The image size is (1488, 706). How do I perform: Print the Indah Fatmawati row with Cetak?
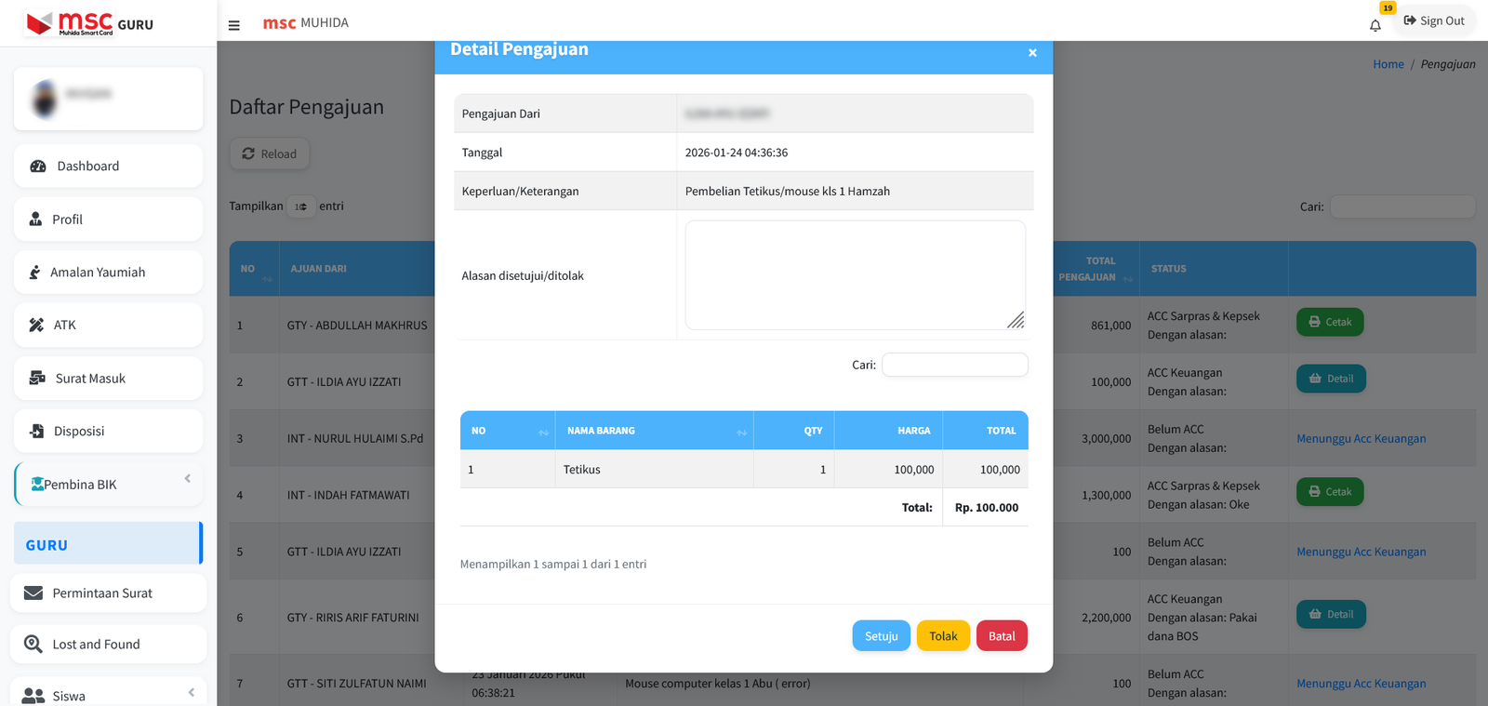point(1330,492)
